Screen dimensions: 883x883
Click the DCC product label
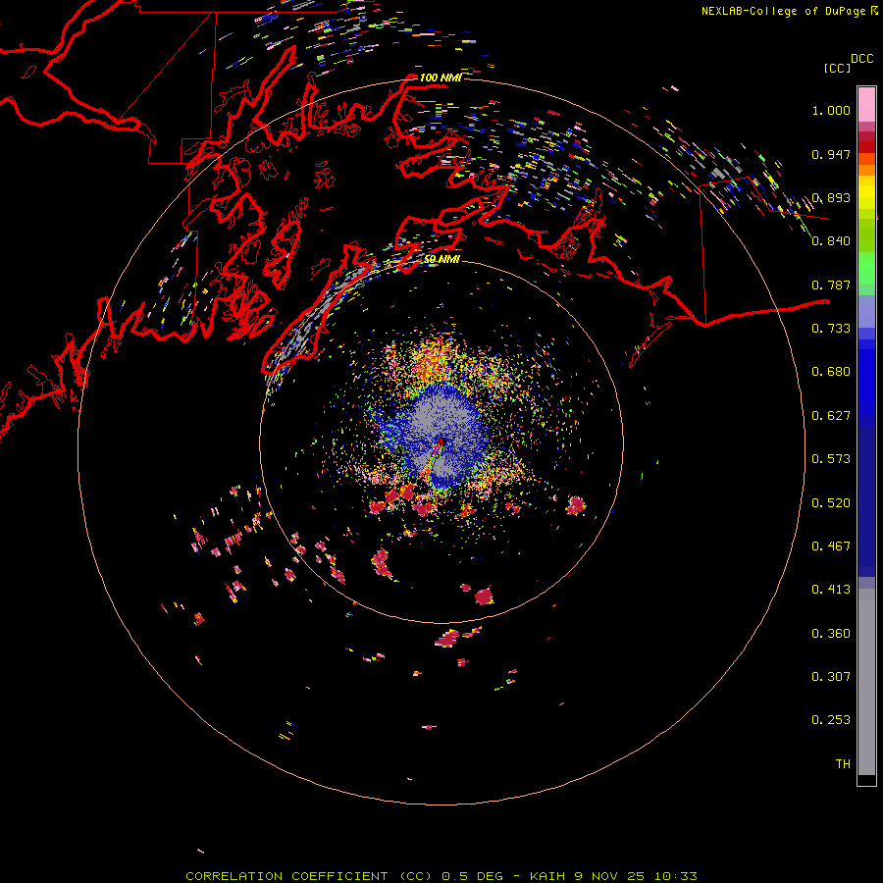click(861, 59)
